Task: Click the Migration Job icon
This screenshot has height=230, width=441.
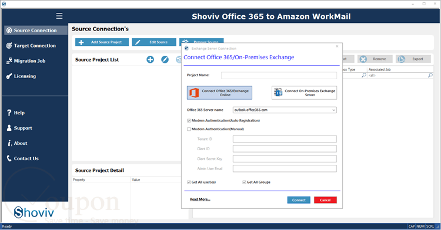Action: [9, 61]
